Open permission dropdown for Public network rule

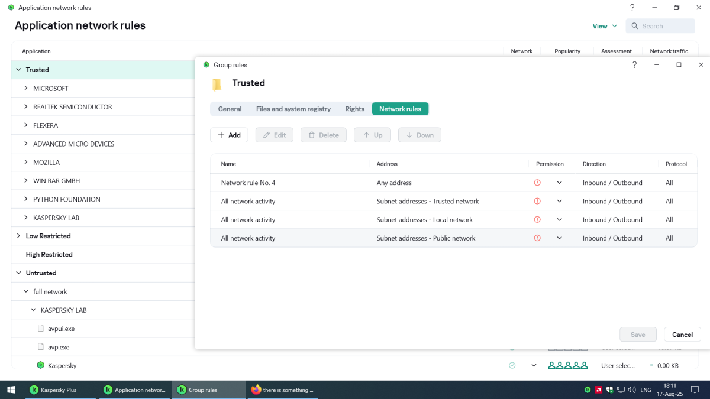[x=559, y=238]
